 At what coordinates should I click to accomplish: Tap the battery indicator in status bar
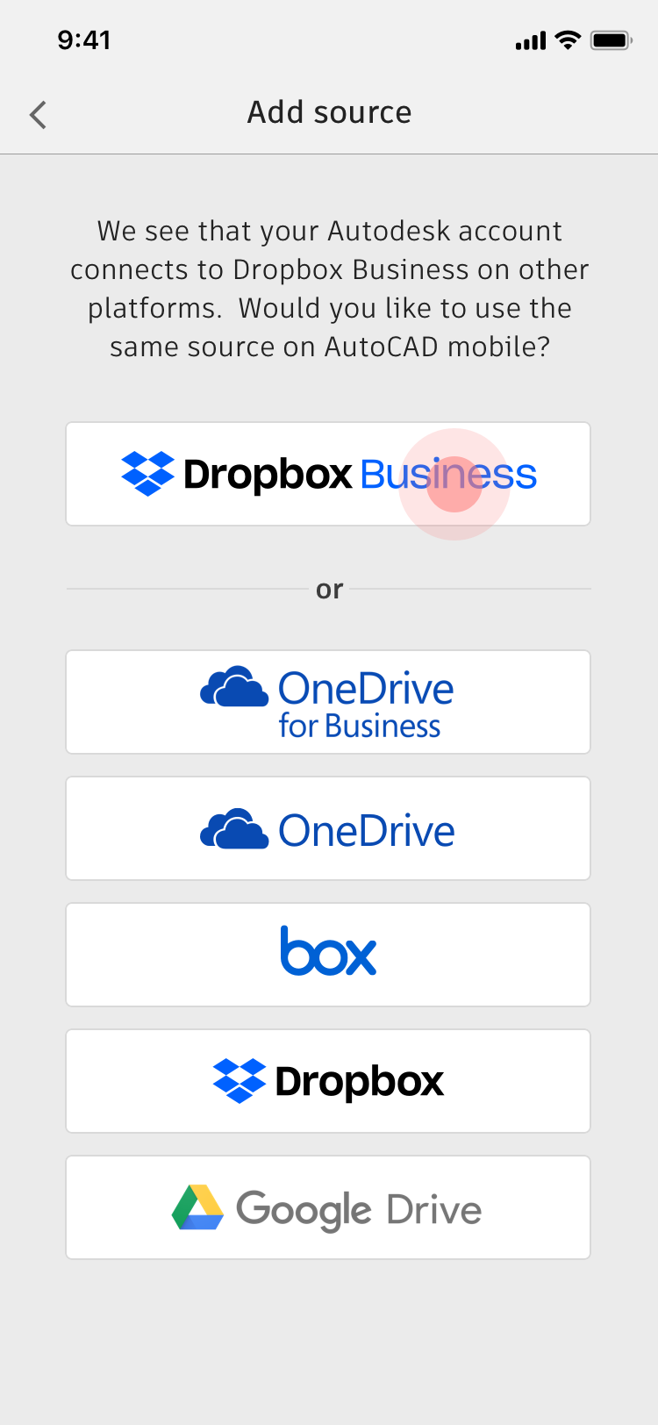(612, 40)
